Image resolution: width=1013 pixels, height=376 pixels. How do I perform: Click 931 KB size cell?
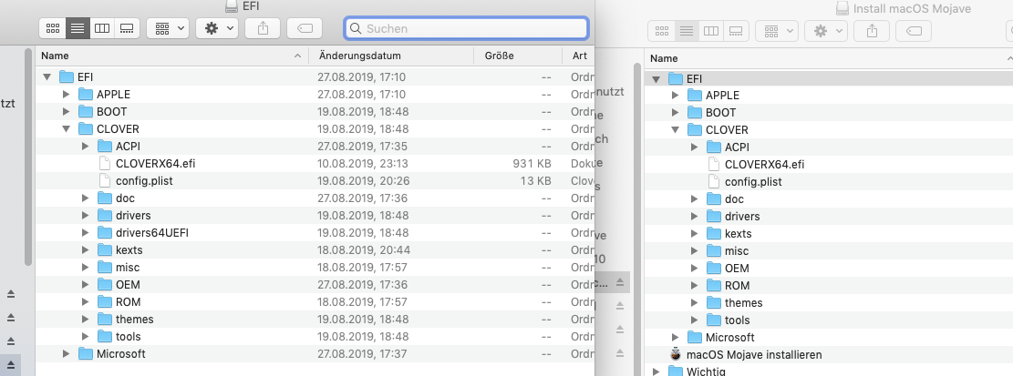(x=532, y=163)
